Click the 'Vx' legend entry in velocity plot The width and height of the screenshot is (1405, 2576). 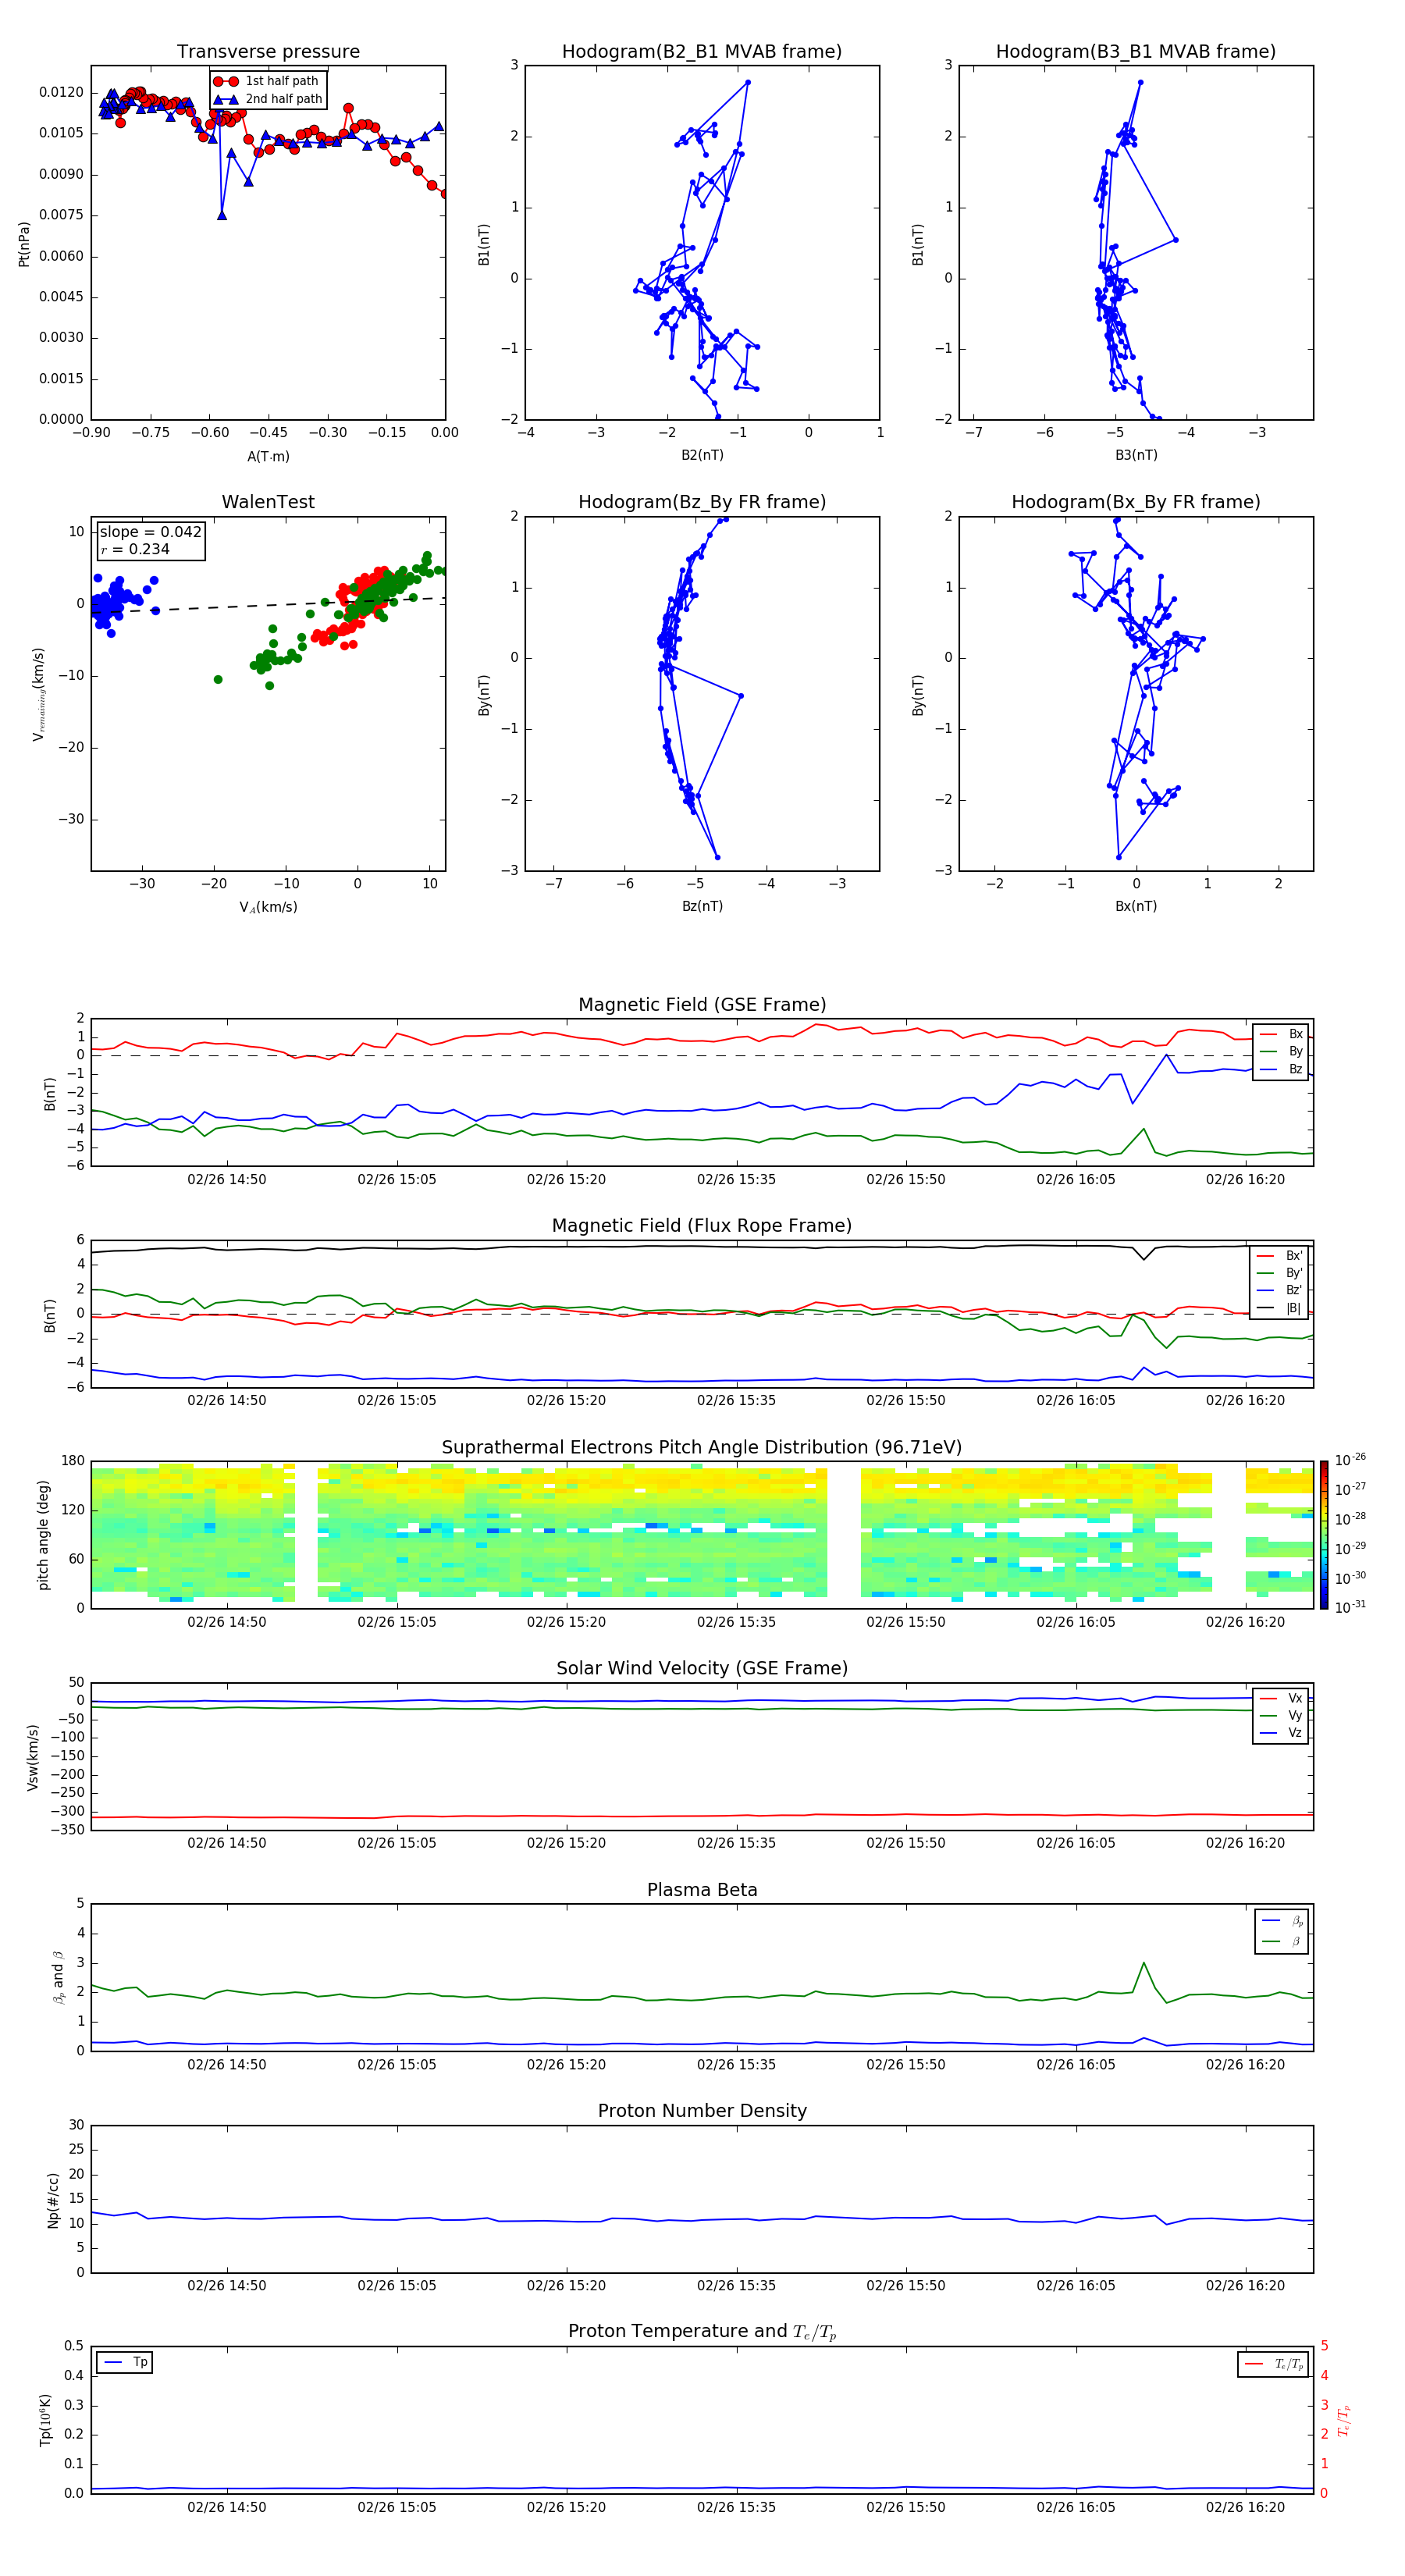[1281, 1698]
